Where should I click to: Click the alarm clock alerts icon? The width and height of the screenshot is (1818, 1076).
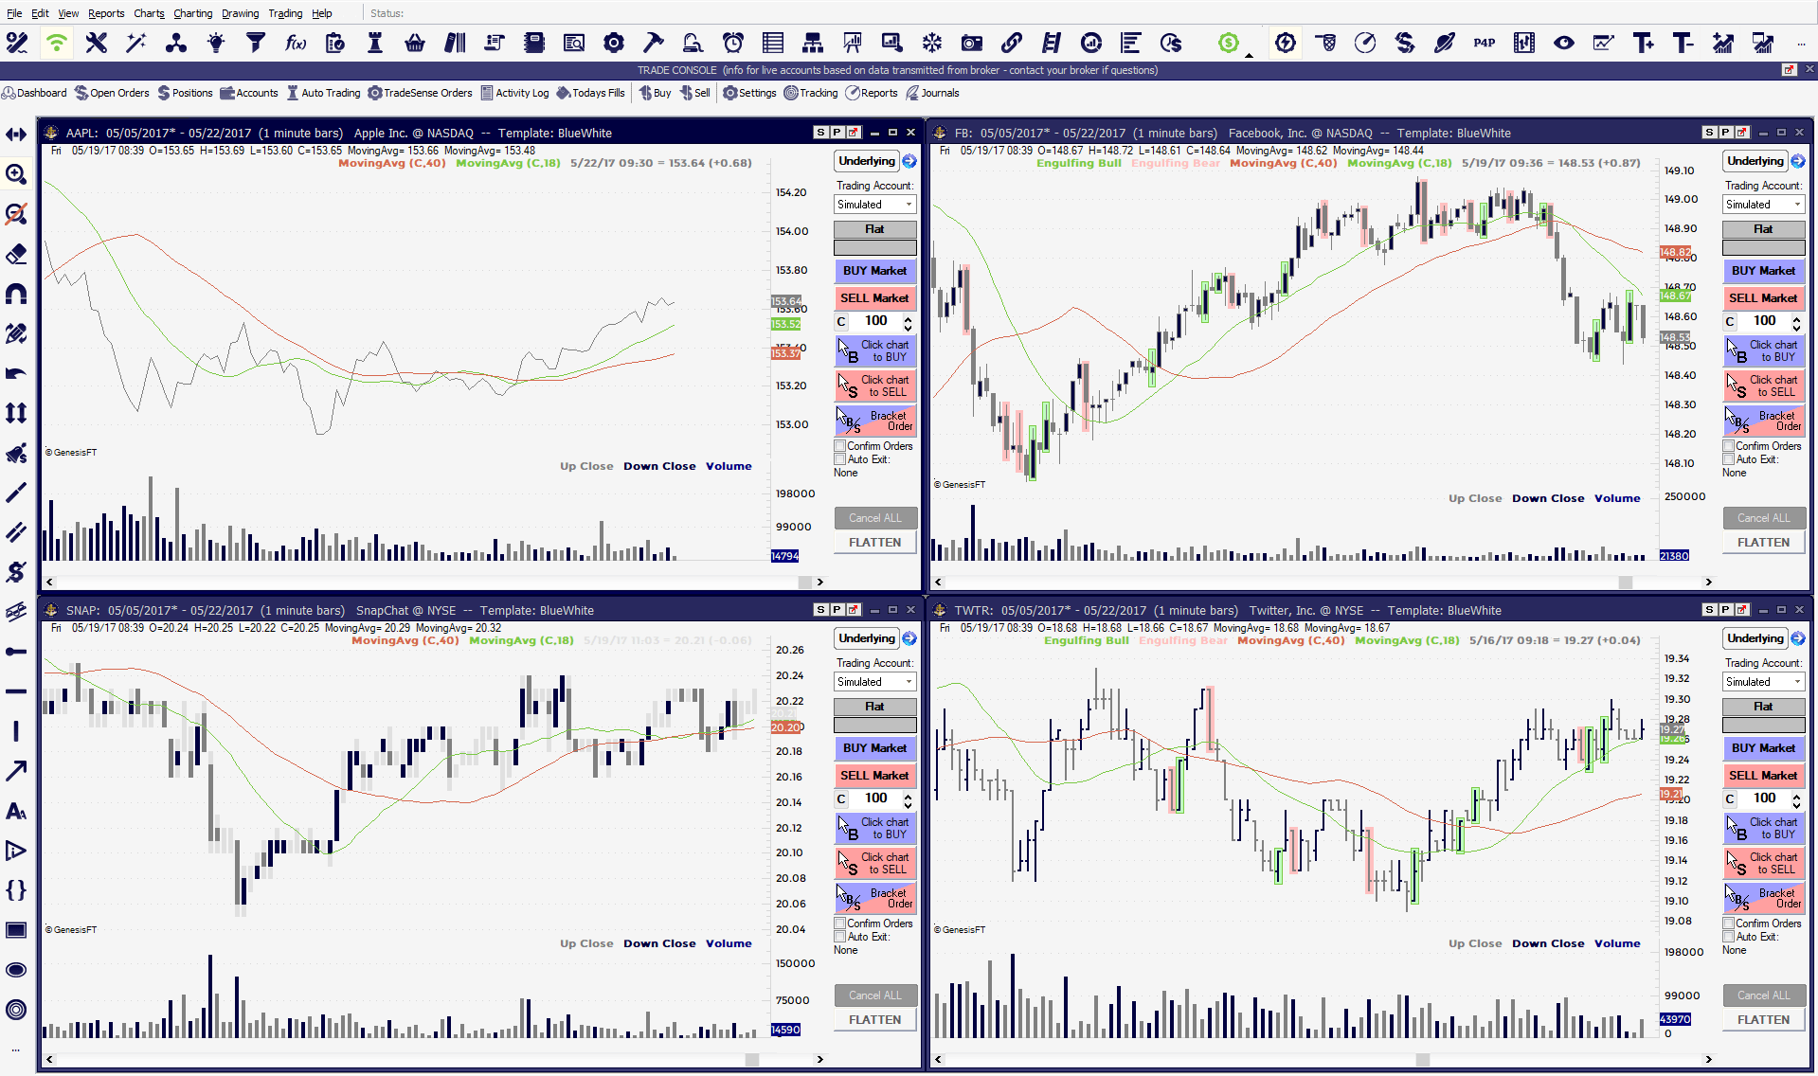point(733,43)
